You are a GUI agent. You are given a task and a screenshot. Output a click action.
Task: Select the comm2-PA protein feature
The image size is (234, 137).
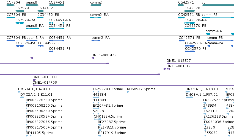click(x=96, y=40)
